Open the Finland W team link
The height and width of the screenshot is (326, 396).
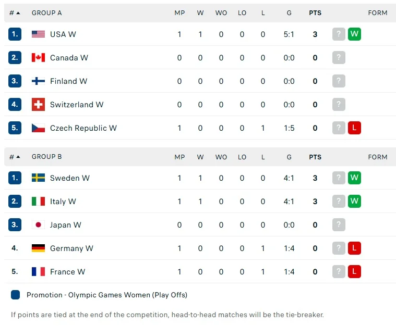68,81
